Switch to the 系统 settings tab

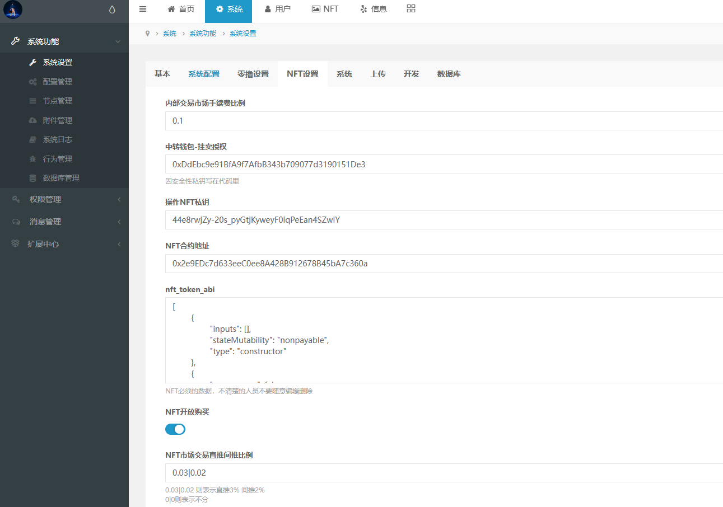[344, 74]
